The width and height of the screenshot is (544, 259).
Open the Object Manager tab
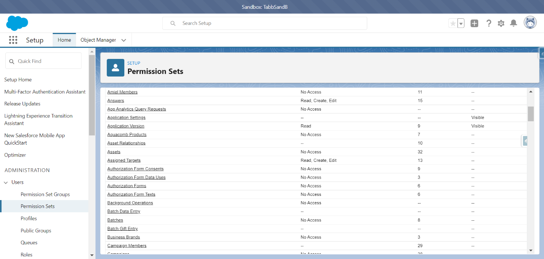tap(98, 40)
